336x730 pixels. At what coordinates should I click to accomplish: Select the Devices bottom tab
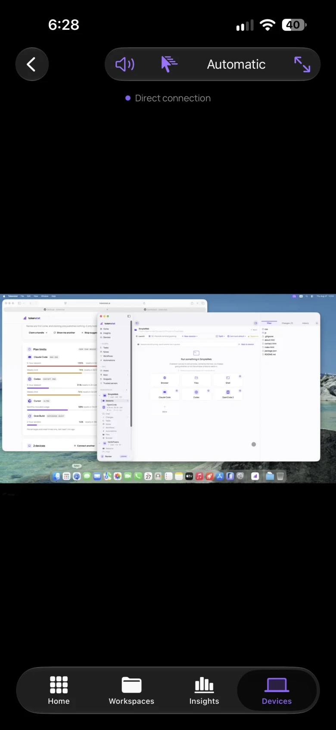pos(277,690)
